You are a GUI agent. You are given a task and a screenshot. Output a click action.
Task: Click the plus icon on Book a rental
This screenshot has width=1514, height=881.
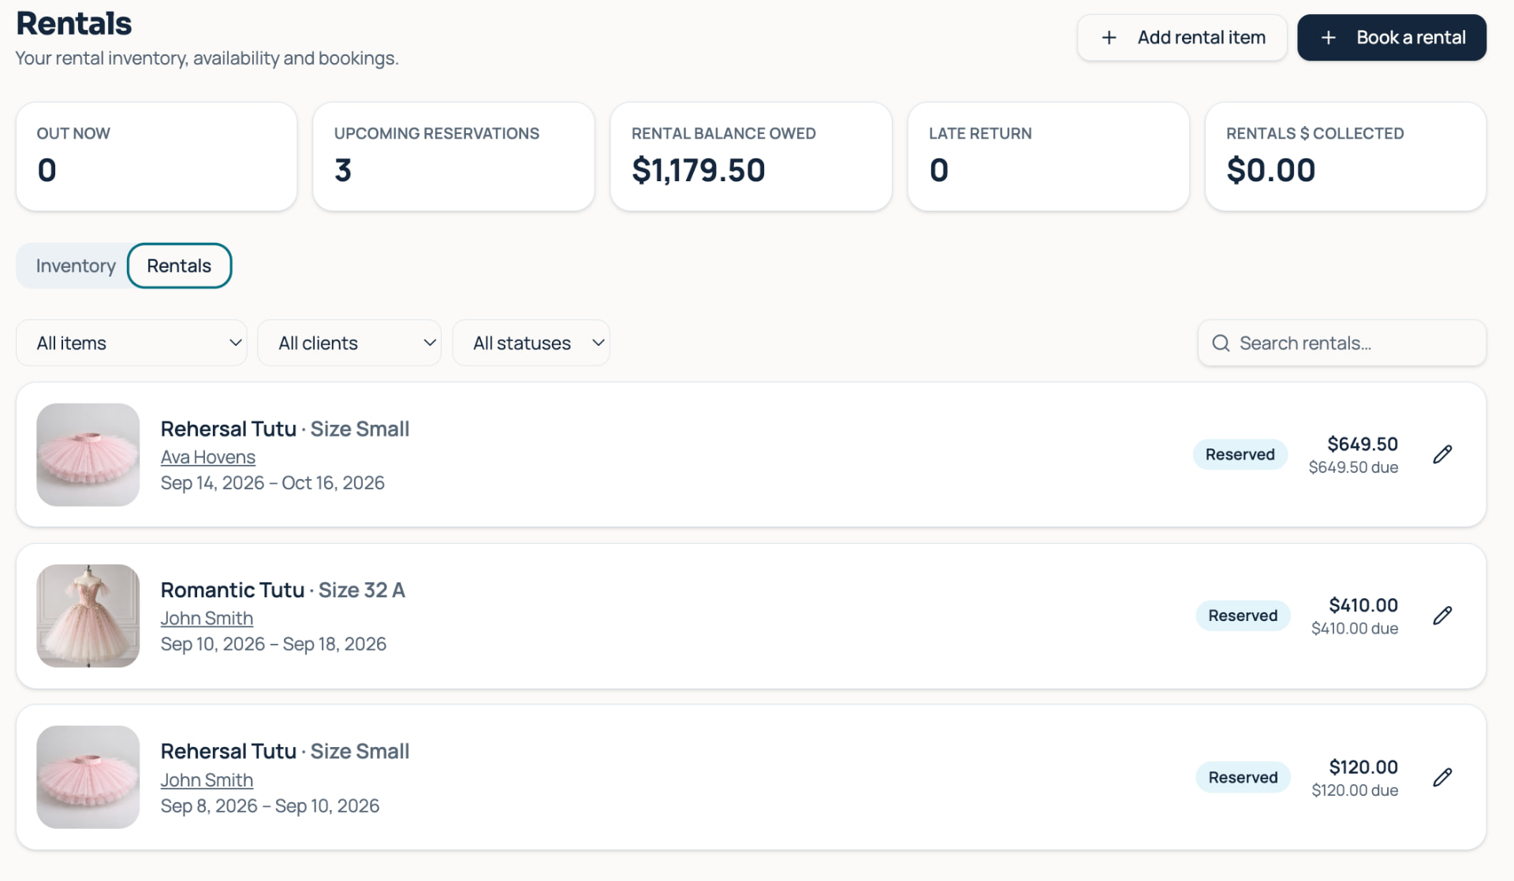tap(1328, 38)
